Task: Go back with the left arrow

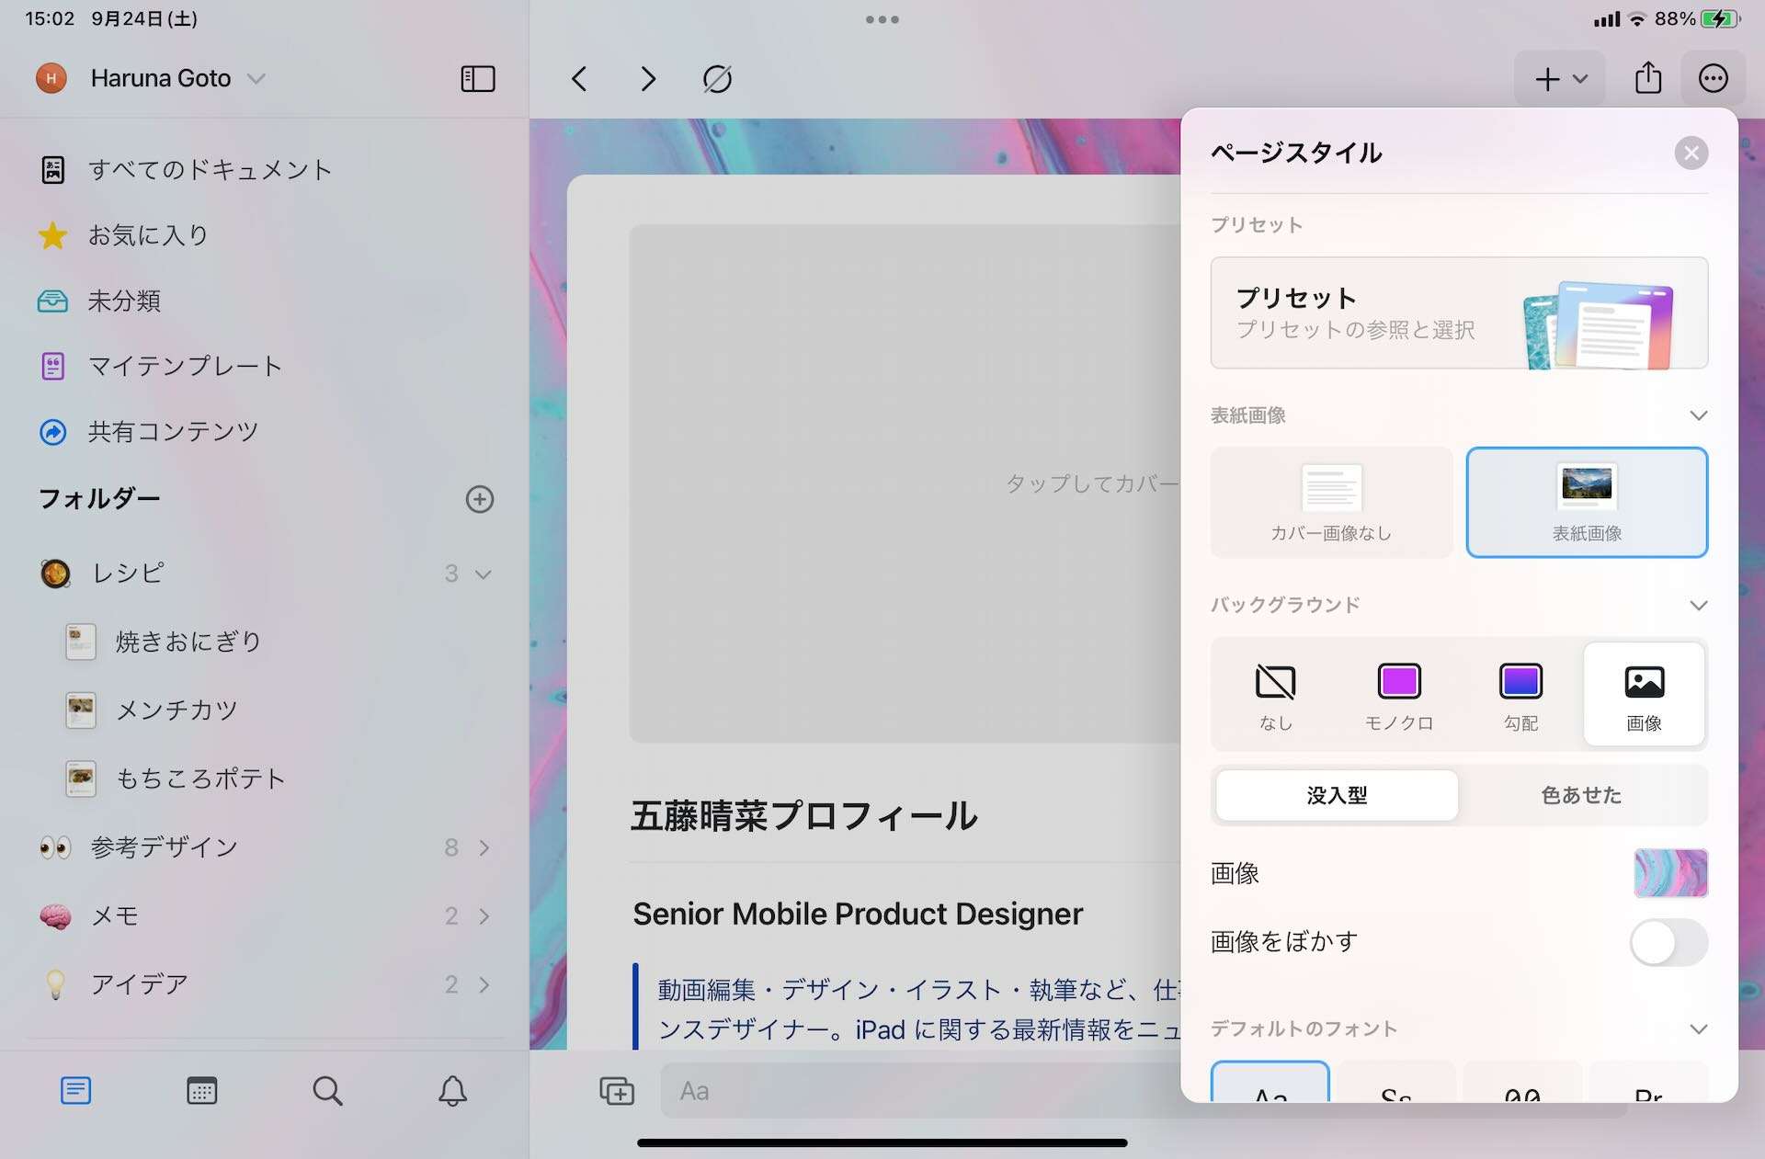Action: [579, 79]
